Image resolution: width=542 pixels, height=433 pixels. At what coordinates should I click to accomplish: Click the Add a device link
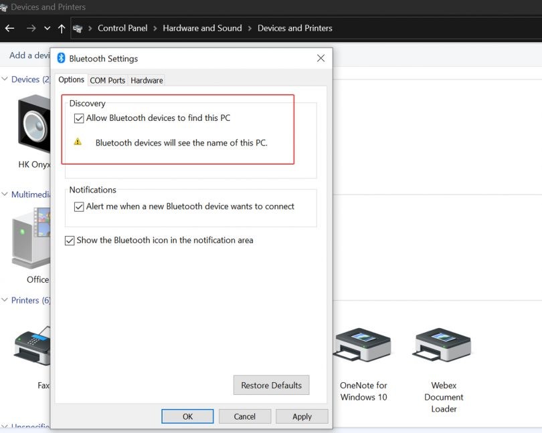click(x=25, y=55)
